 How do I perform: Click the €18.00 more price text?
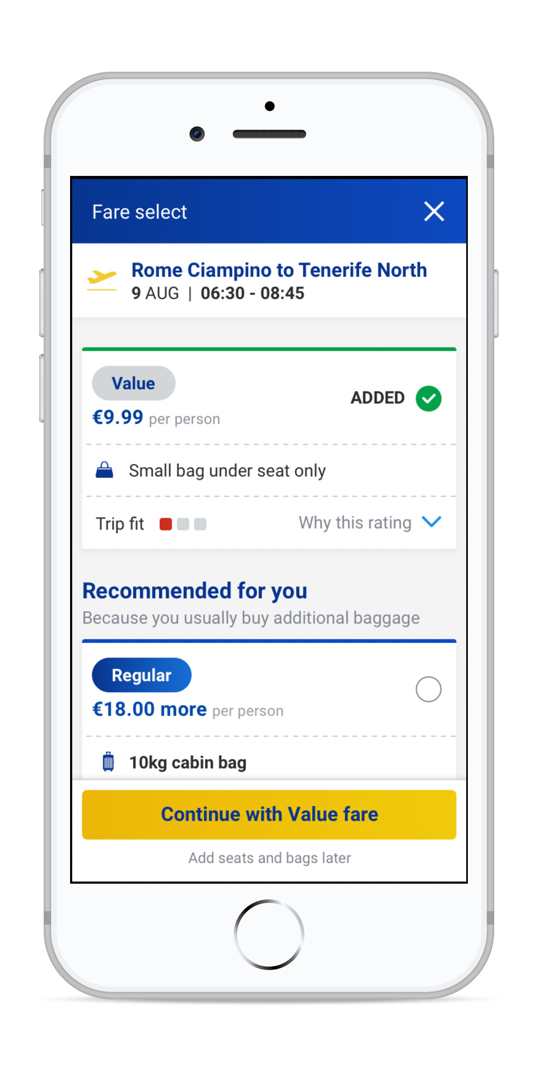click(149, 709)
